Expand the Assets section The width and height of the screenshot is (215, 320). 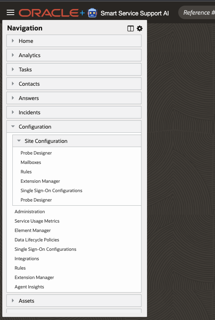click(x=74, y=300)
